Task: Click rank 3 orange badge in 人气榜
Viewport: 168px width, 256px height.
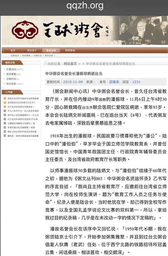Action: [5, 107]
